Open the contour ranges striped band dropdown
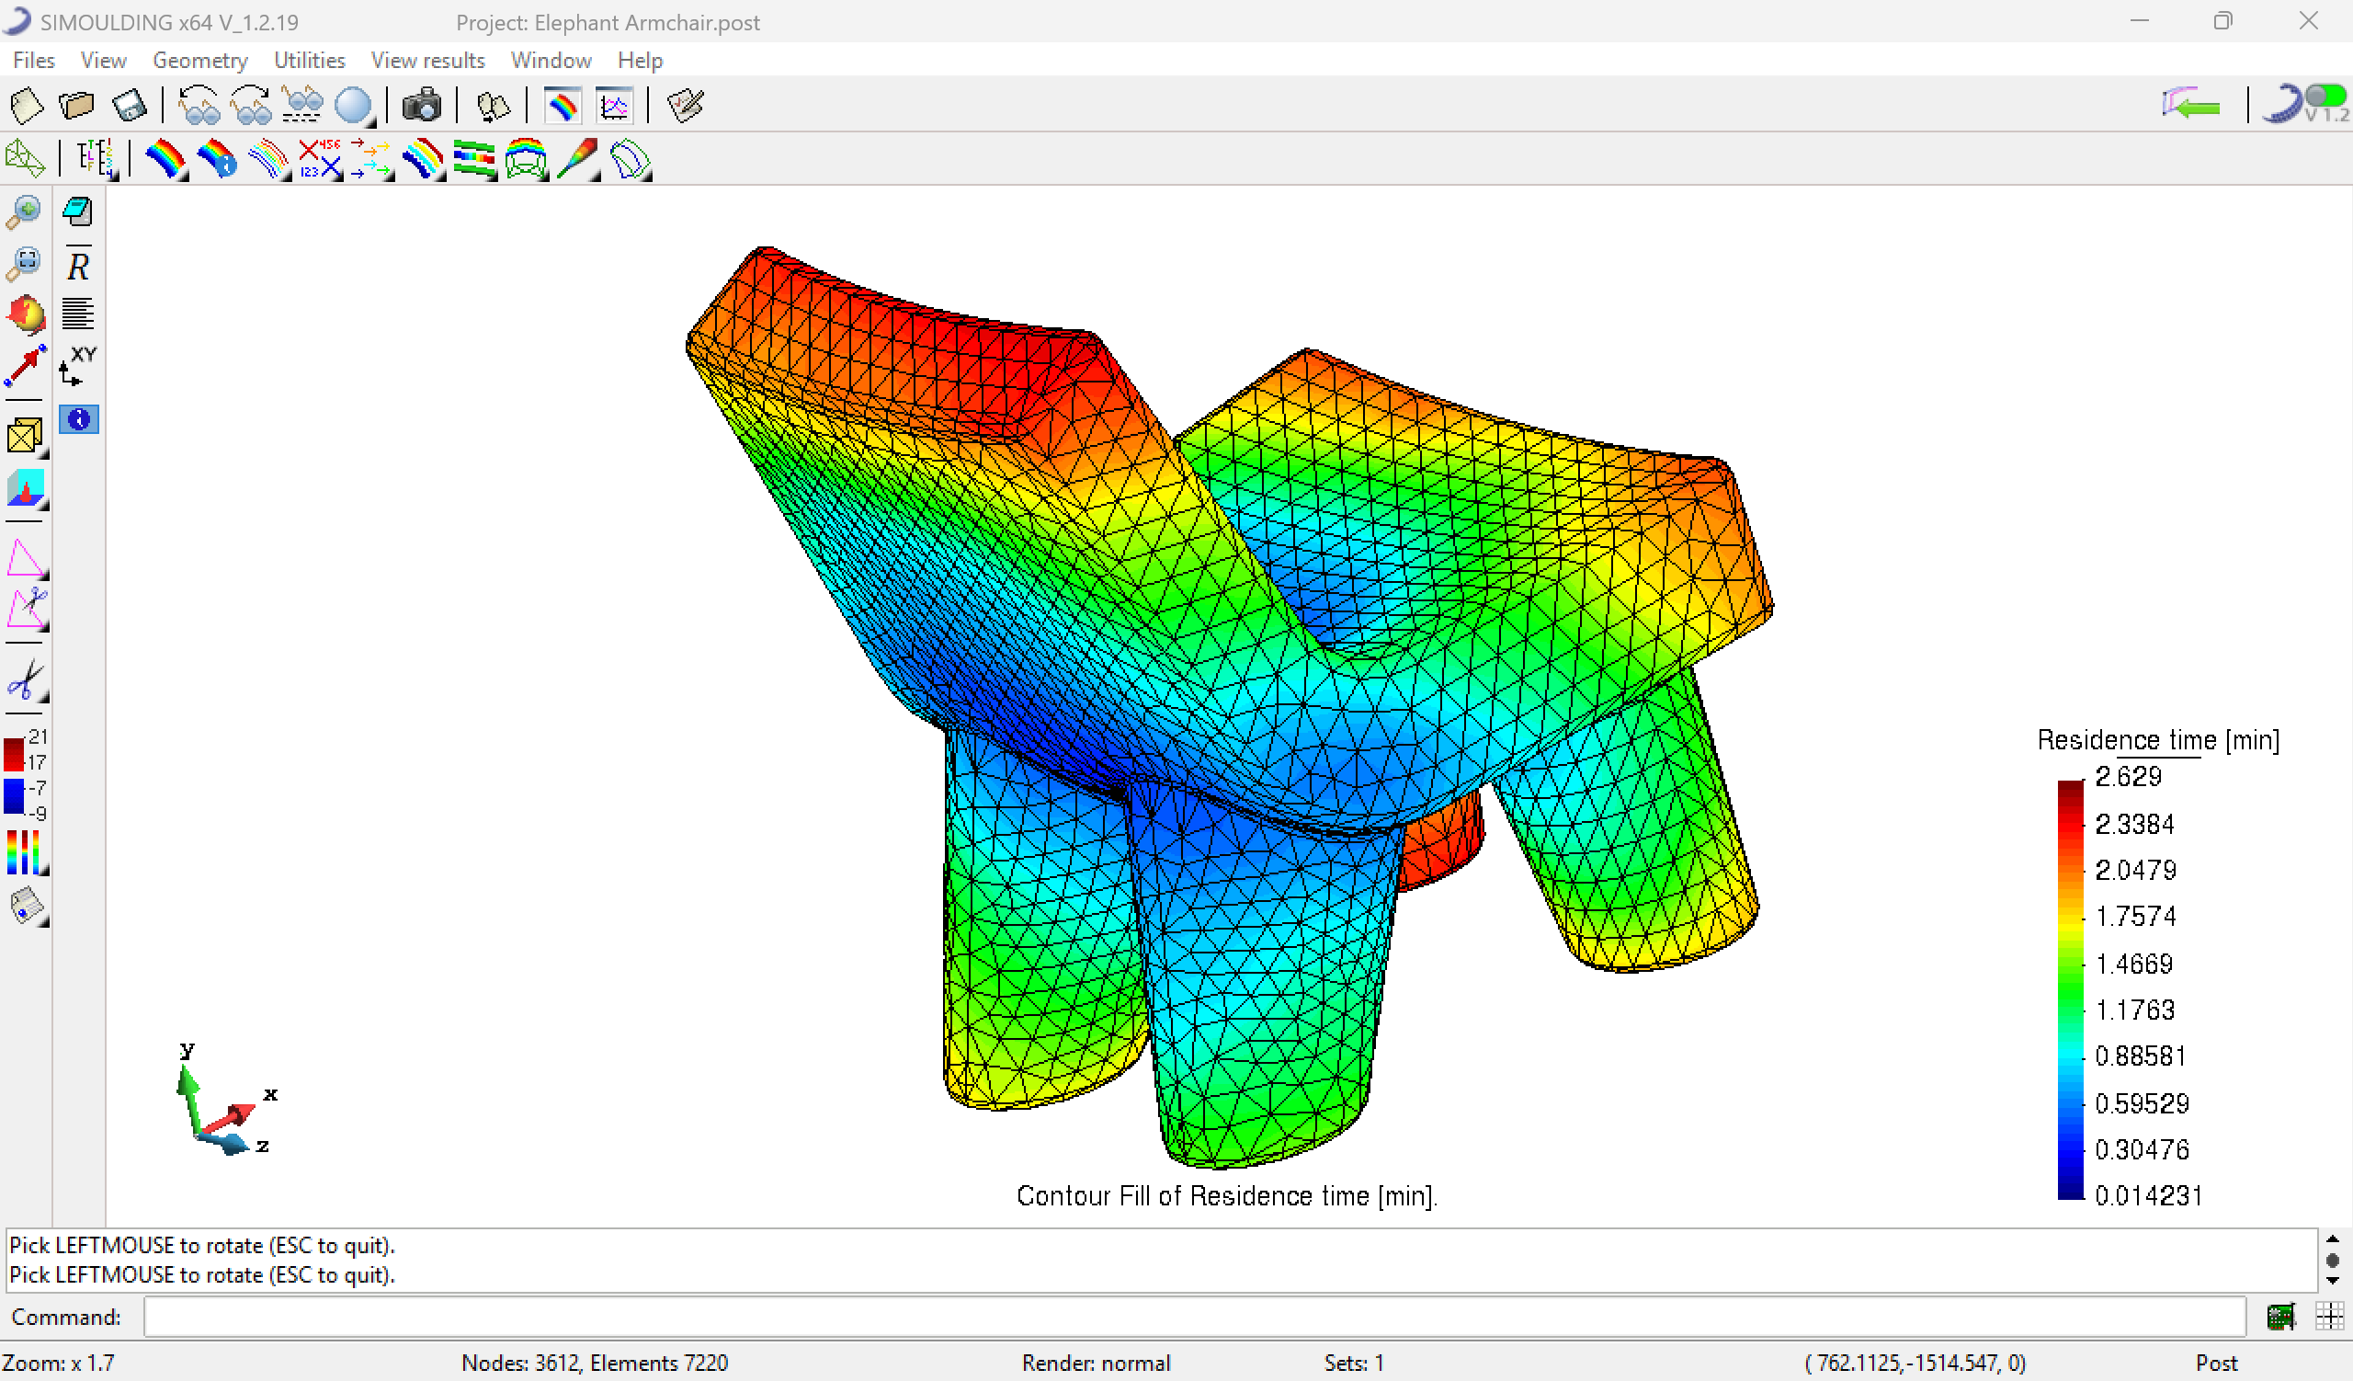Screen dimensions: 2353x1381 [x=423, y=159]
